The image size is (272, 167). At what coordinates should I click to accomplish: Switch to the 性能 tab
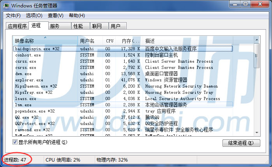(x=78, y=26)
